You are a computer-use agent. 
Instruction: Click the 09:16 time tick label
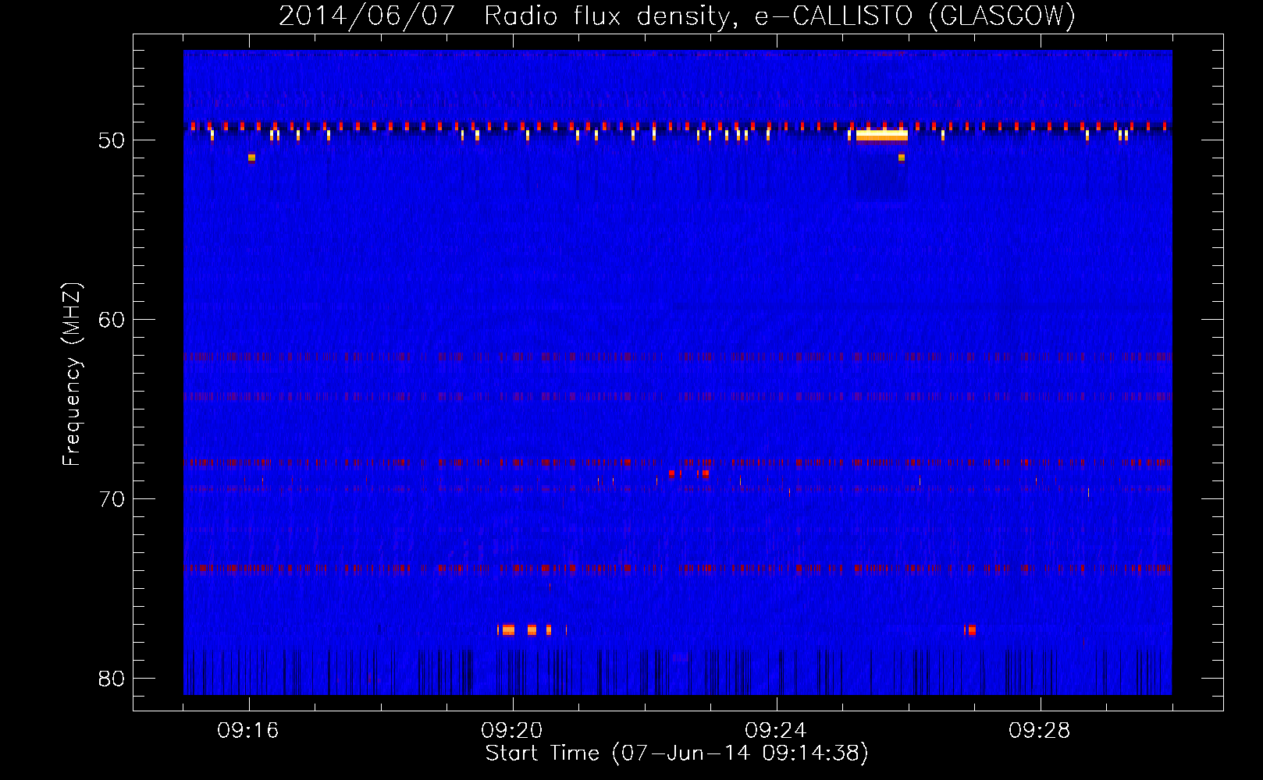point(248,731)
